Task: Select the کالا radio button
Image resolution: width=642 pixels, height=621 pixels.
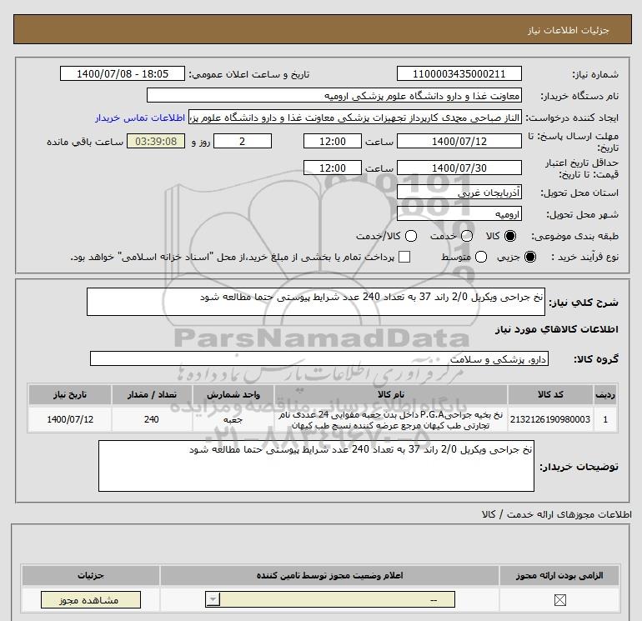Action: tap(510, 236)
